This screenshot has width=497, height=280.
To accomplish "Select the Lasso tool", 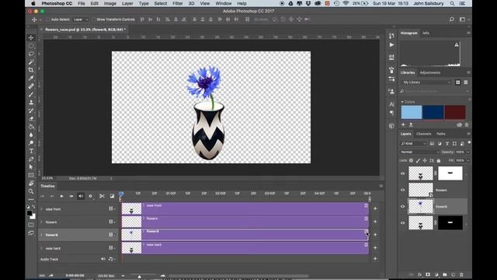I will pos(31,54).
